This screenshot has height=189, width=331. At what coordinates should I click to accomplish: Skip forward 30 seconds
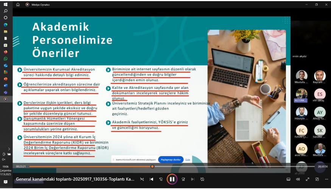[183, 179]
